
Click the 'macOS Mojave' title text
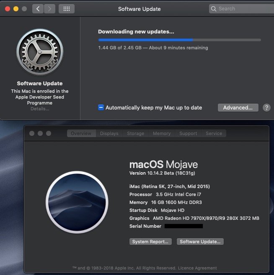pyautogui.click(x=163, y=165)
